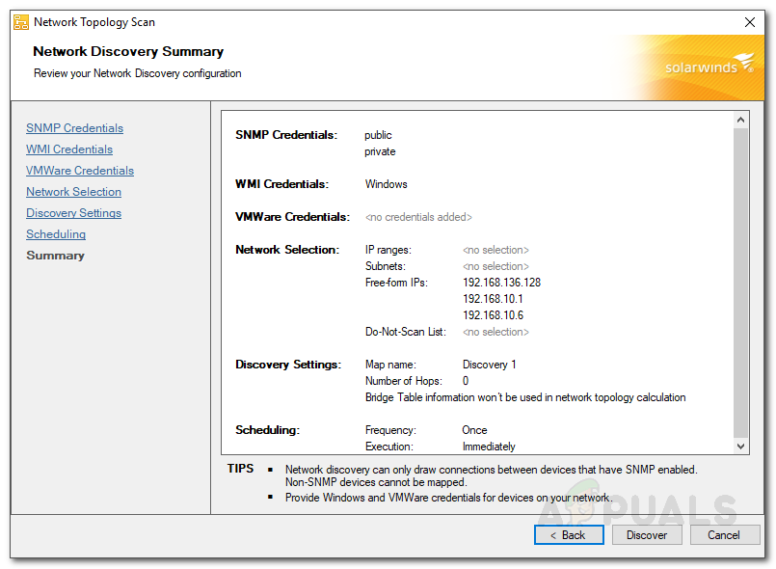Click 'Review your Network Discovery configuration' subtitle
Image resolution: width=776 pixels, height=569 pixels.
tap(138, 73)
